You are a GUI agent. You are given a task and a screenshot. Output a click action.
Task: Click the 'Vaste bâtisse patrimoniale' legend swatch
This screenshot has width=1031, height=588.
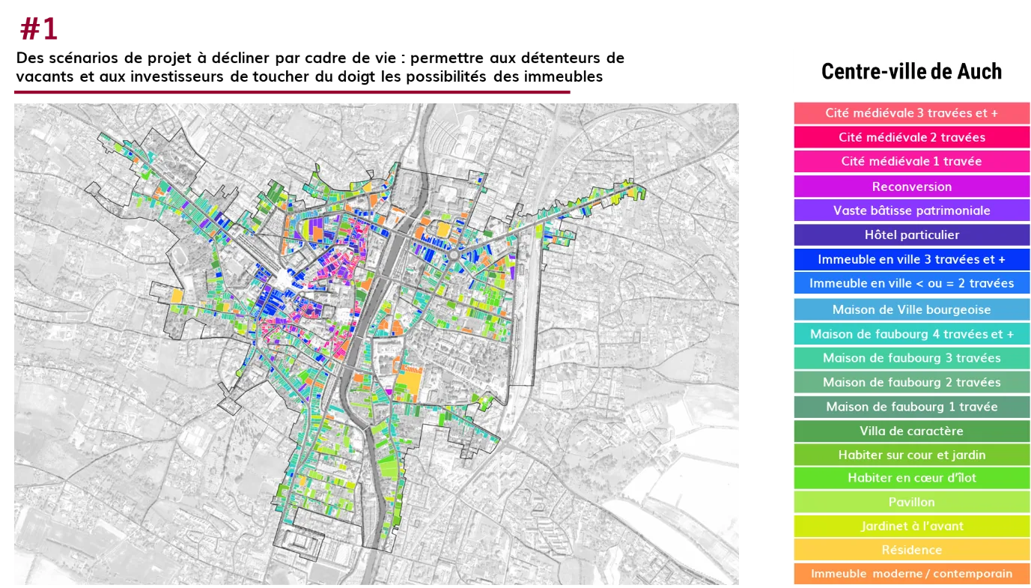[x=911, y=210]
